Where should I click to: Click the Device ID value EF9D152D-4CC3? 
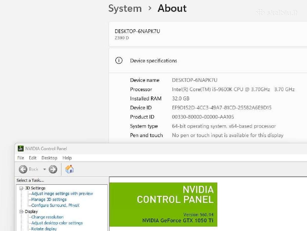(222, 108)
